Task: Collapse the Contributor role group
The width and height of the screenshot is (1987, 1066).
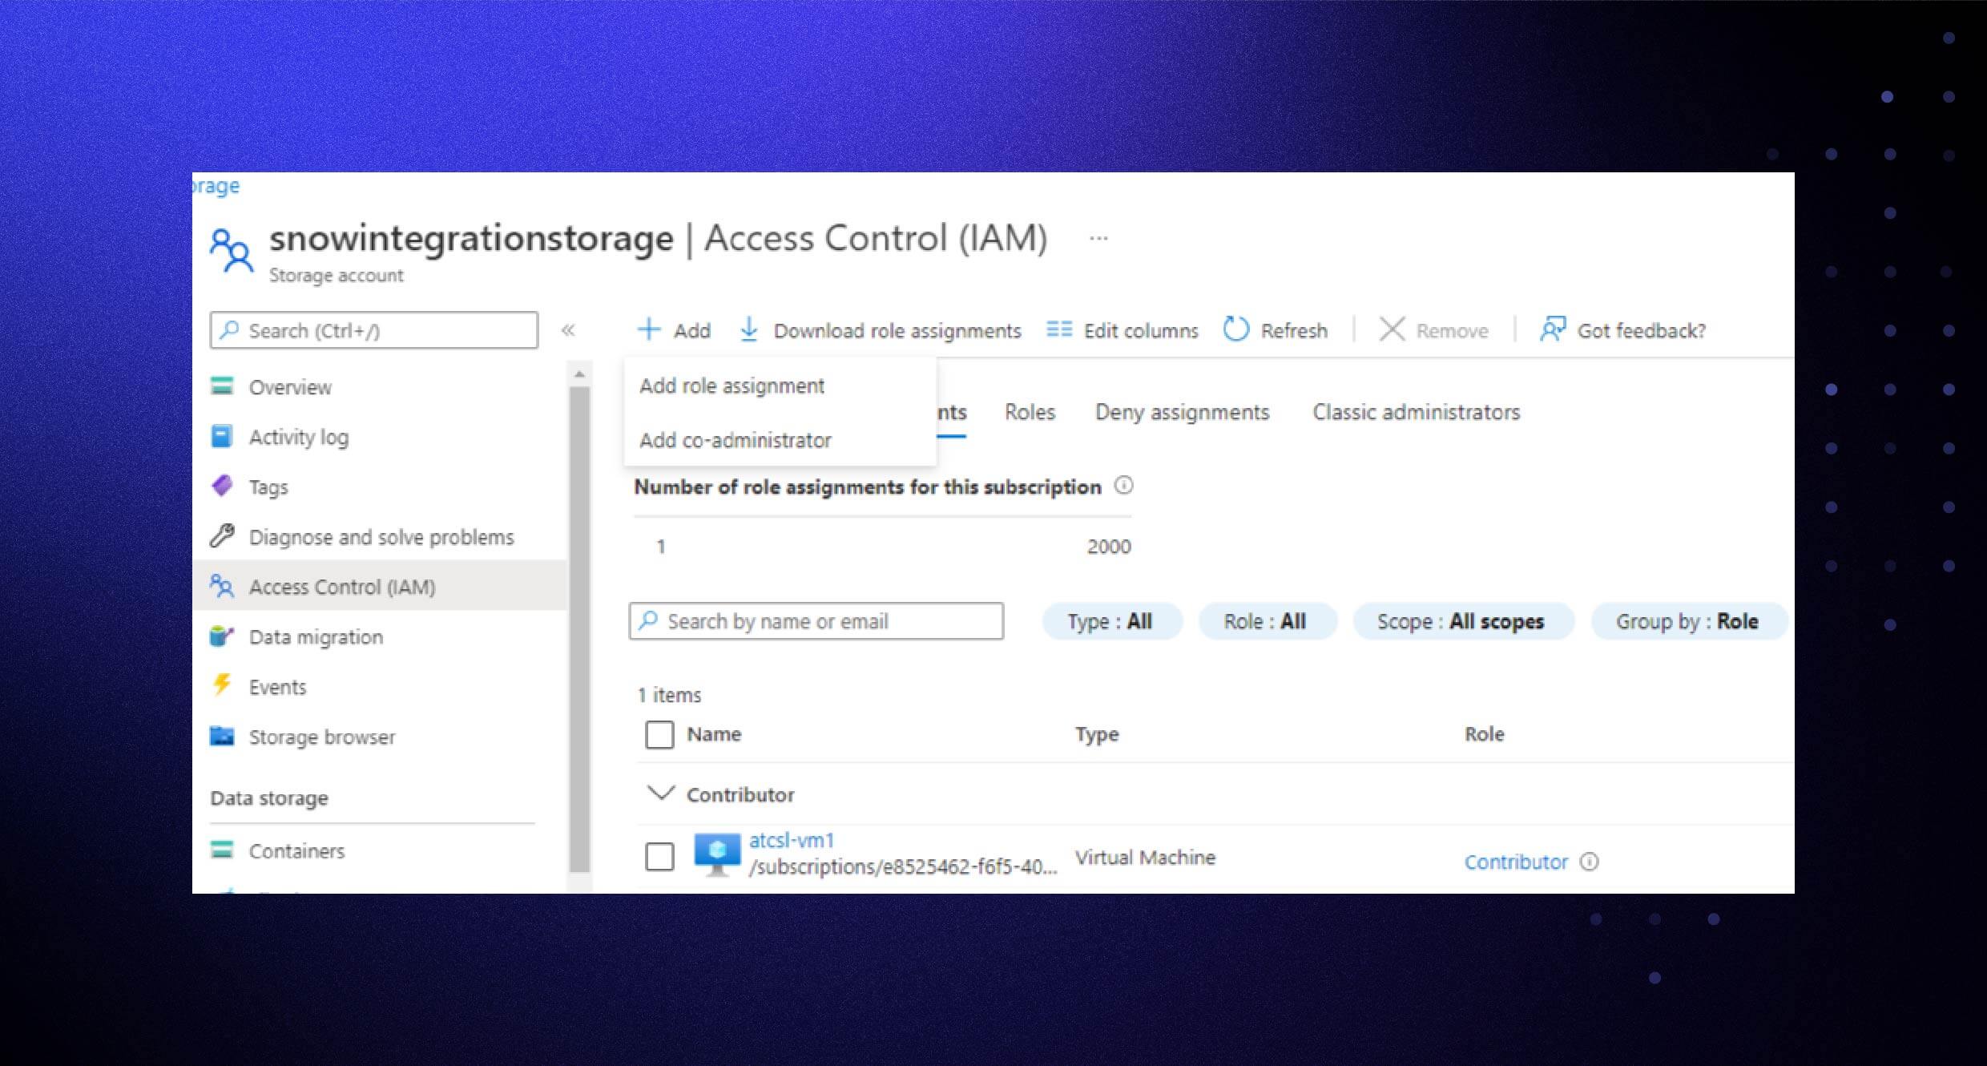Action: pyautogui.click(x=660, y=793)
